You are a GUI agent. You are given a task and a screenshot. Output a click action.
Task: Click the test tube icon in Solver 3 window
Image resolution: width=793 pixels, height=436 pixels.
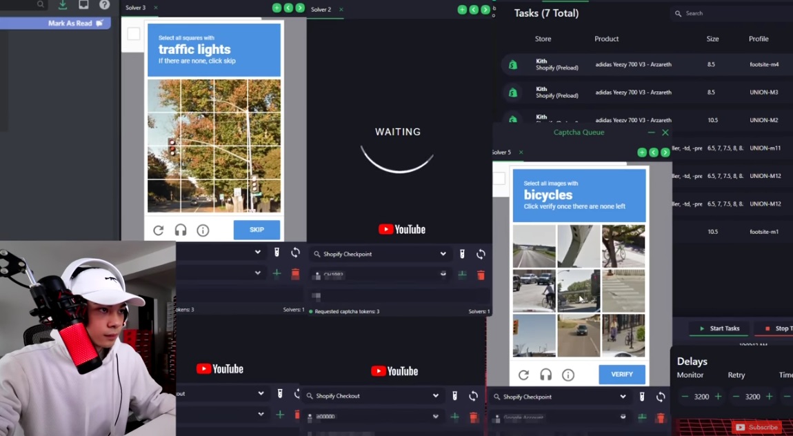(x=277, y=252)
